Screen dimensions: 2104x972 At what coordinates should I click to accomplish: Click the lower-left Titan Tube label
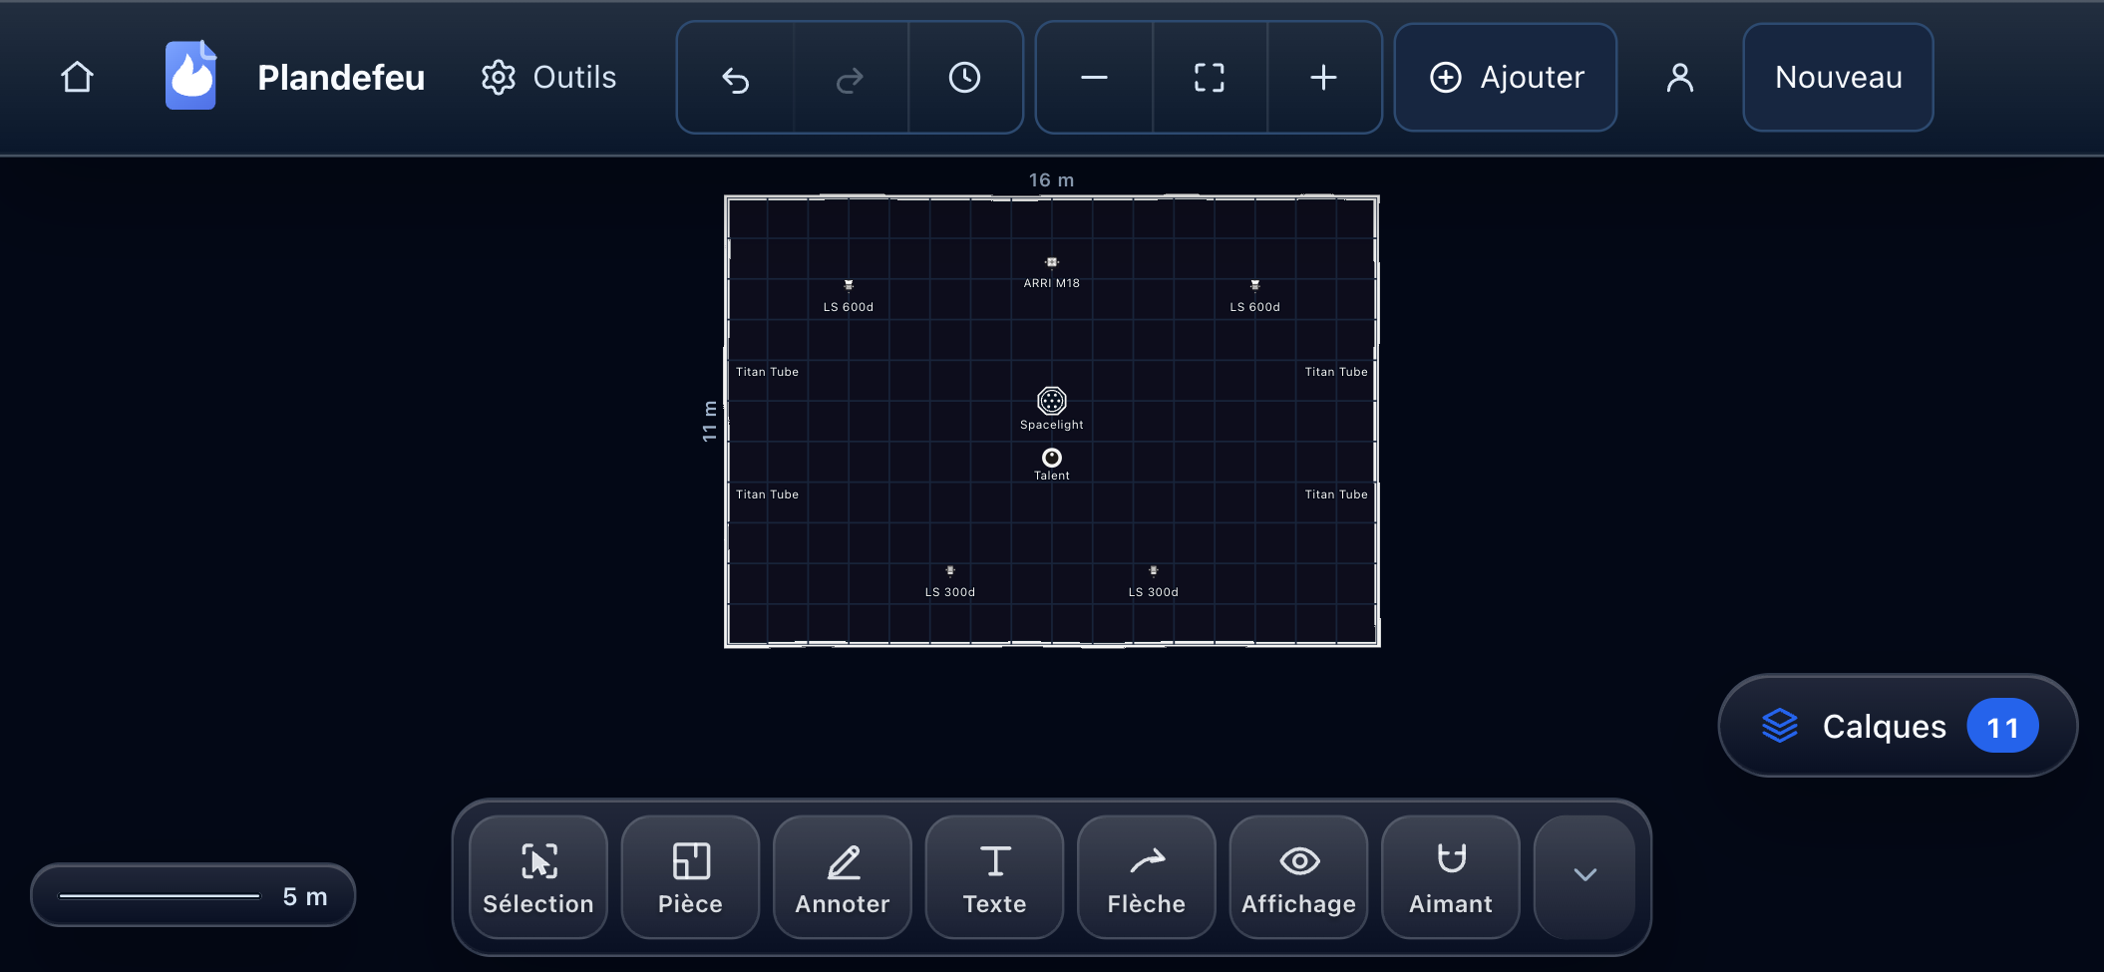click(767, 494)
